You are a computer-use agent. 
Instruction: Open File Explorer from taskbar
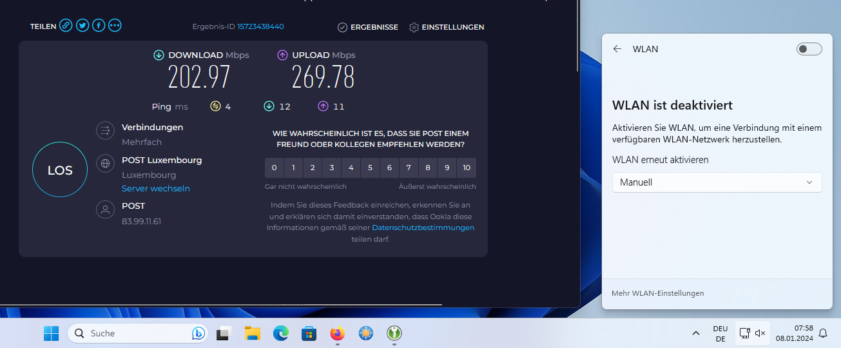point(252,333)
